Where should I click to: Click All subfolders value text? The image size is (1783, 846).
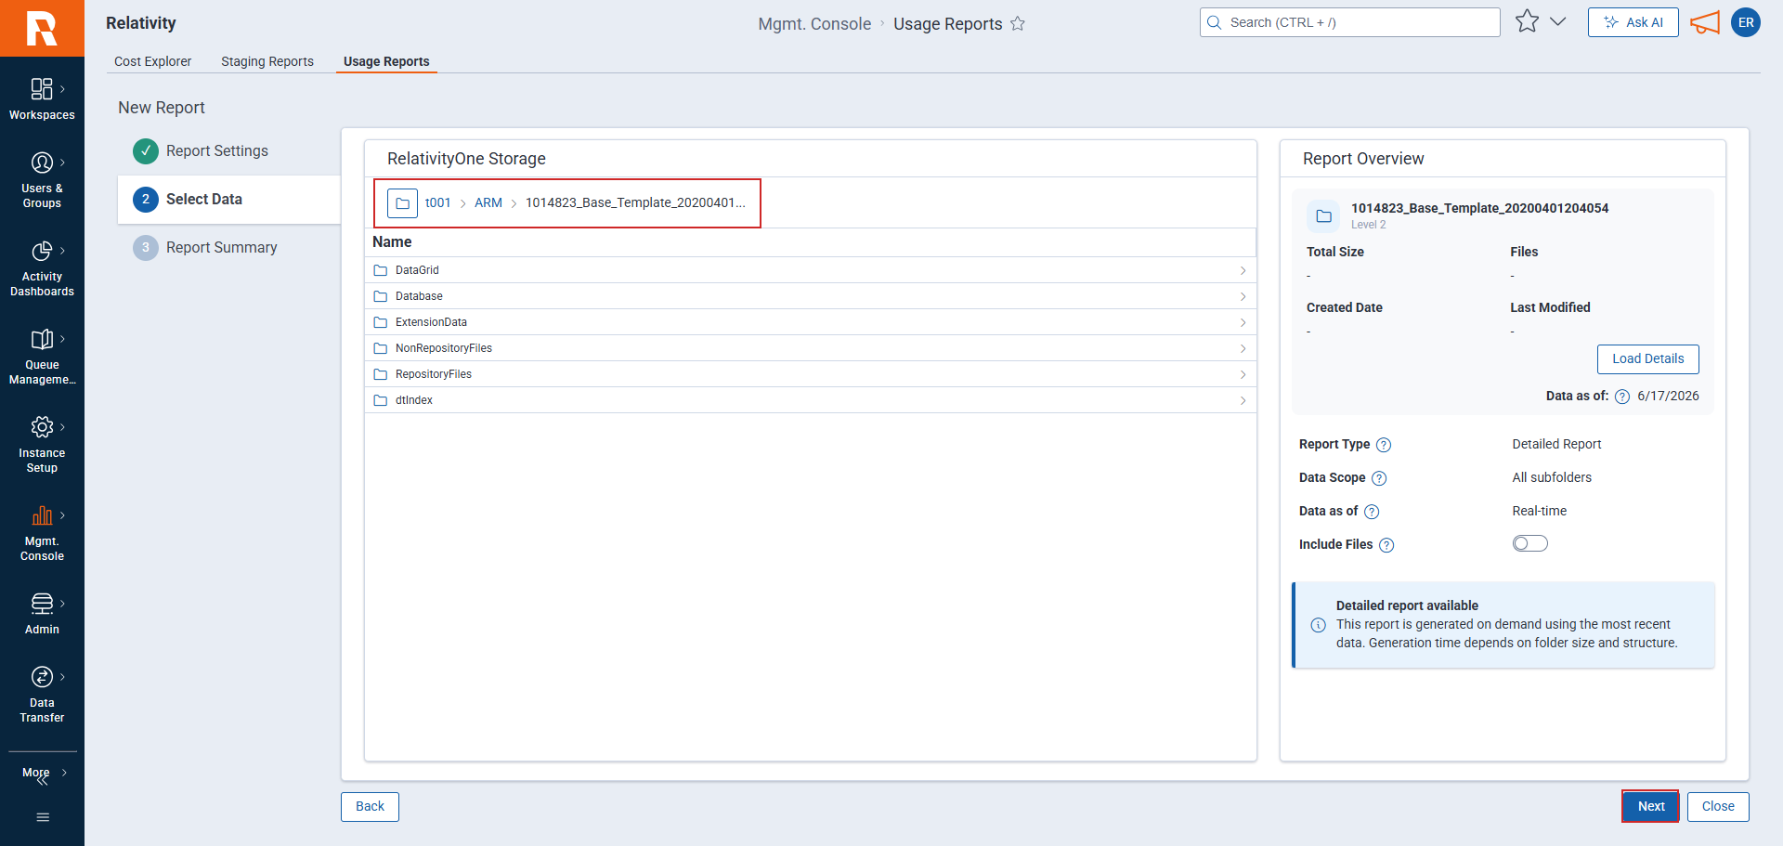[x=1552, y=477]
